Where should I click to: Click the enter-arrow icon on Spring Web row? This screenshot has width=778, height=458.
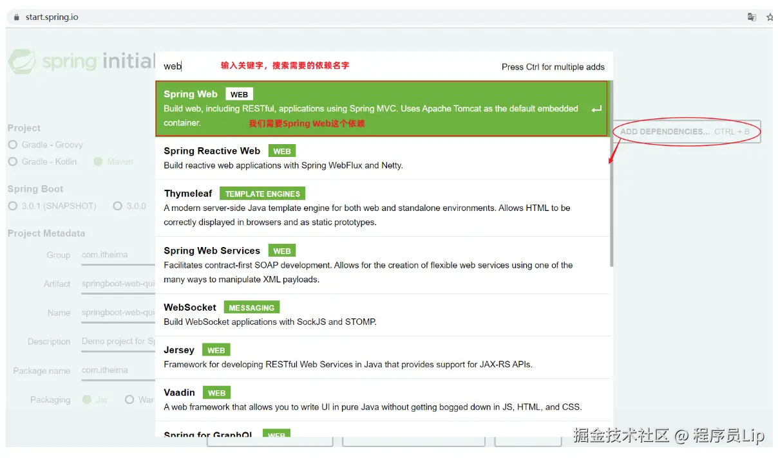click(596, 109)
